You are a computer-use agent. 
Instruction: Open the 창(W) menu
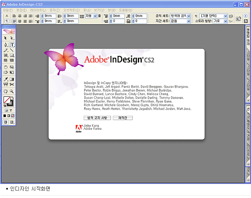point(111,10)
